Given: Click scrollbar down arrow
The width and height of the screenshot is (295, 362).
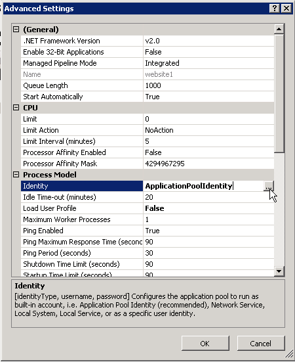Looking at the screenshot, I should click(x=279, y=271).
